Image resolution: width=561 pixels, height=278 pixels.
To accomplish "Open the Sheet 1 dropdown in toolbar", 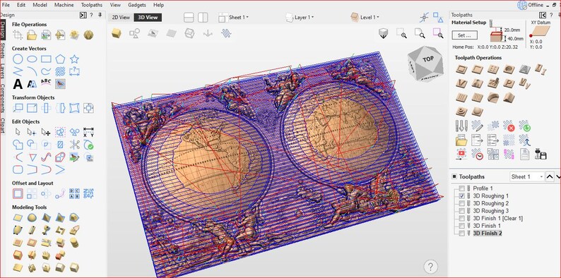I will [234, 17].
